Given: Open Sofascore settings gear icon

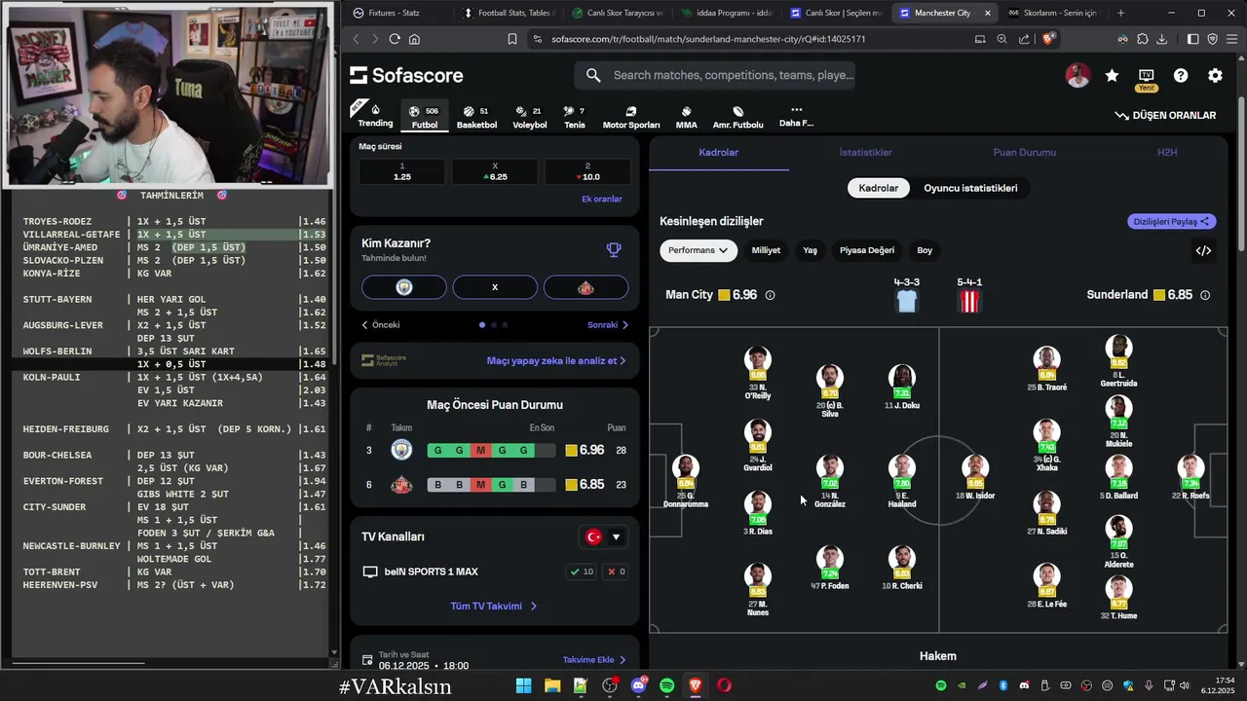Looking at the screenshot, I should click(1215, 76).
